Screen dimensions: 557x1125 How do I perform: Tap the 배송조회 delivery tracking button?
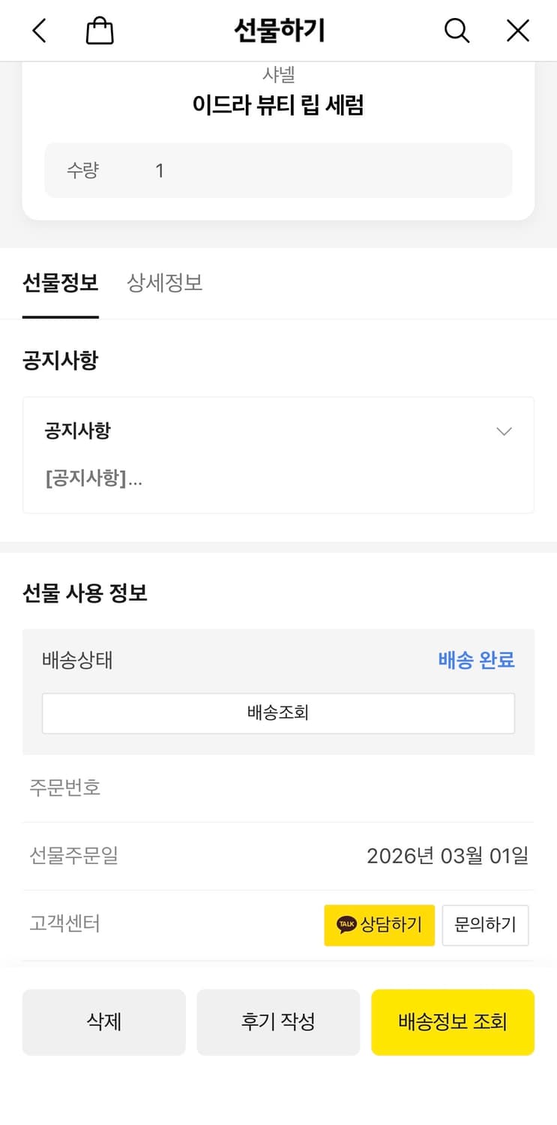tap(278, 712)
